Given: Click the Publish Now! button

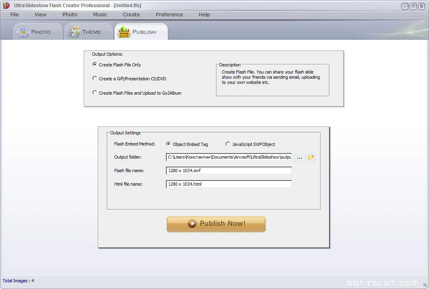Looking at the screenshot, I should pos(216,224).
